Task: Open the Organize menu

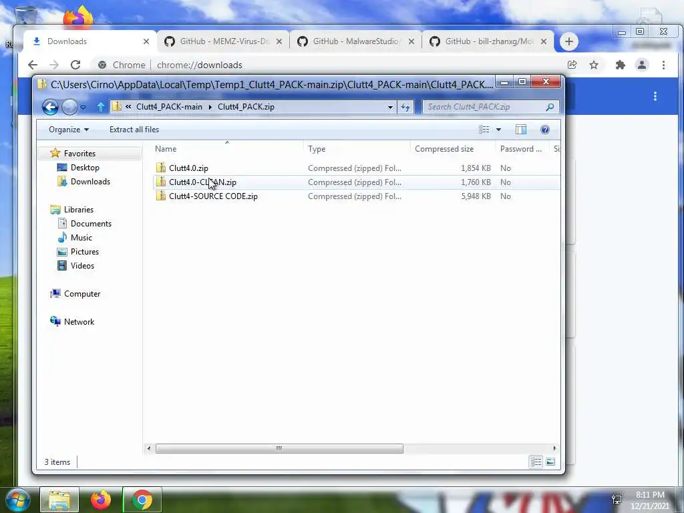Action: tap(69, 130)
